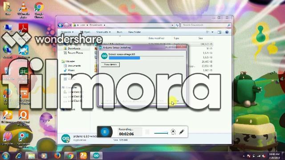Viewport: 285px width, 160px height.
Task: Open the media player taskbar icon
Action: [x=44, y=156]
